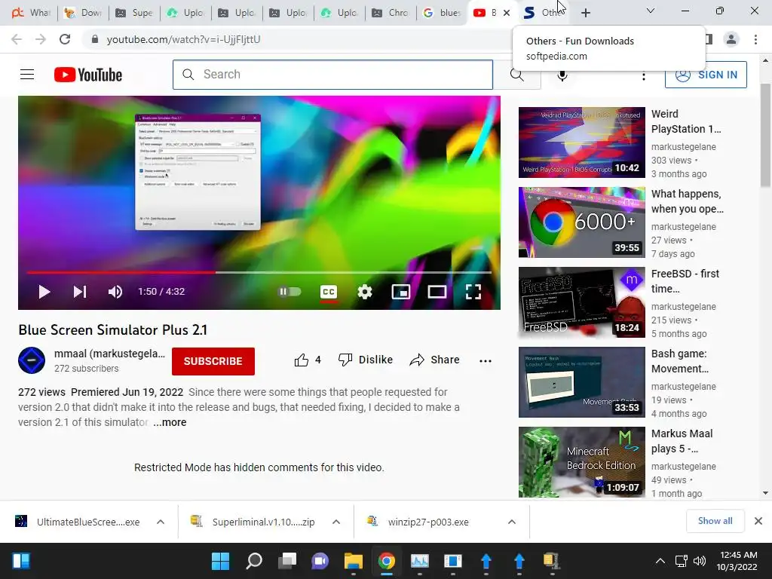The image size is (772, 579).
Task: Switch to miniplayer mode
Action: pyautogui.click(x=401, y=292)
